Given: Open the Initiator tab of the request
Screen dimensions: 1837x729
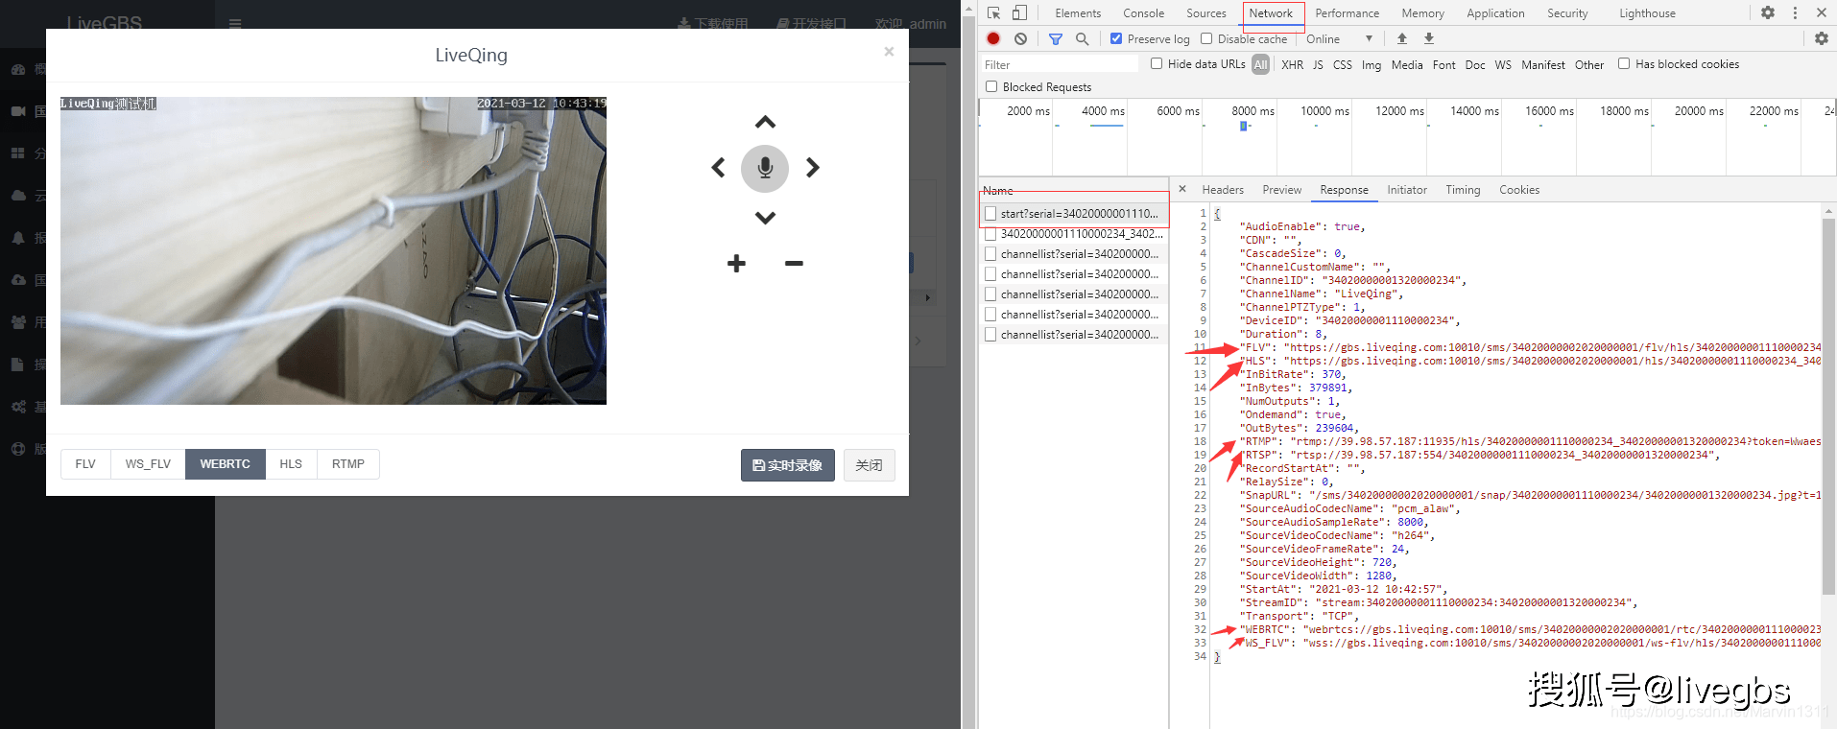Looking at the screenshot, I should 1407,190.
